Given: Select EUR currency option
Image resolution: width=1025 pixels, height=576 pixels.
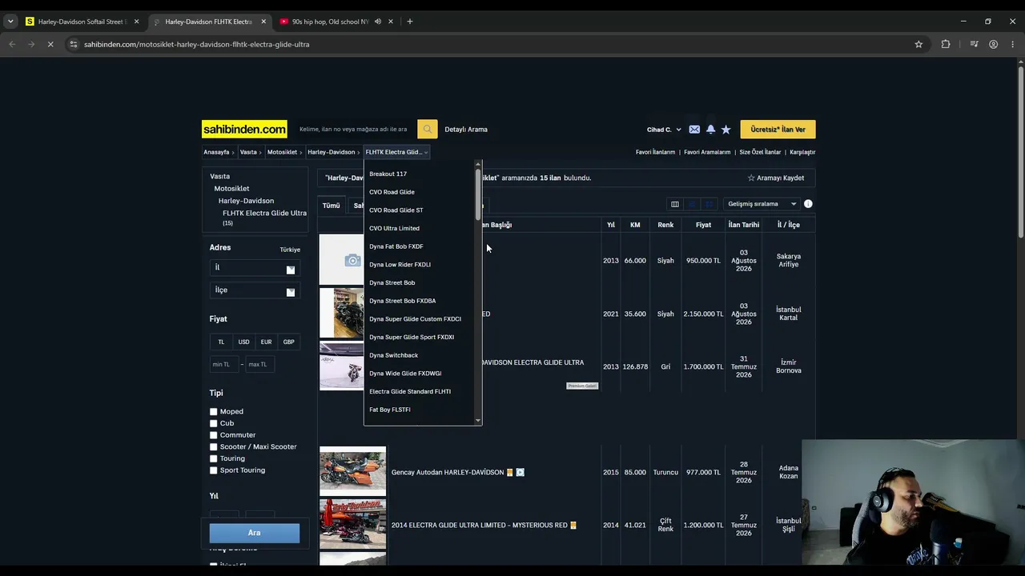Looking at the screenshot, I should pos(266,342).
